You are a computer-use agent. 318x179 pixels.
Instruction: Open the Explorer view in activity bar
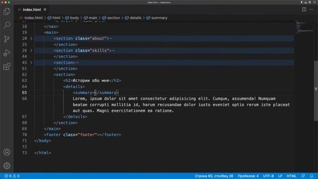pos(6,11)
